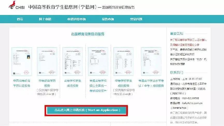The image size is (224, 126).
Task: Open 中等教育学历报告 sample thumbnail
Action: [x=47, y=61]
